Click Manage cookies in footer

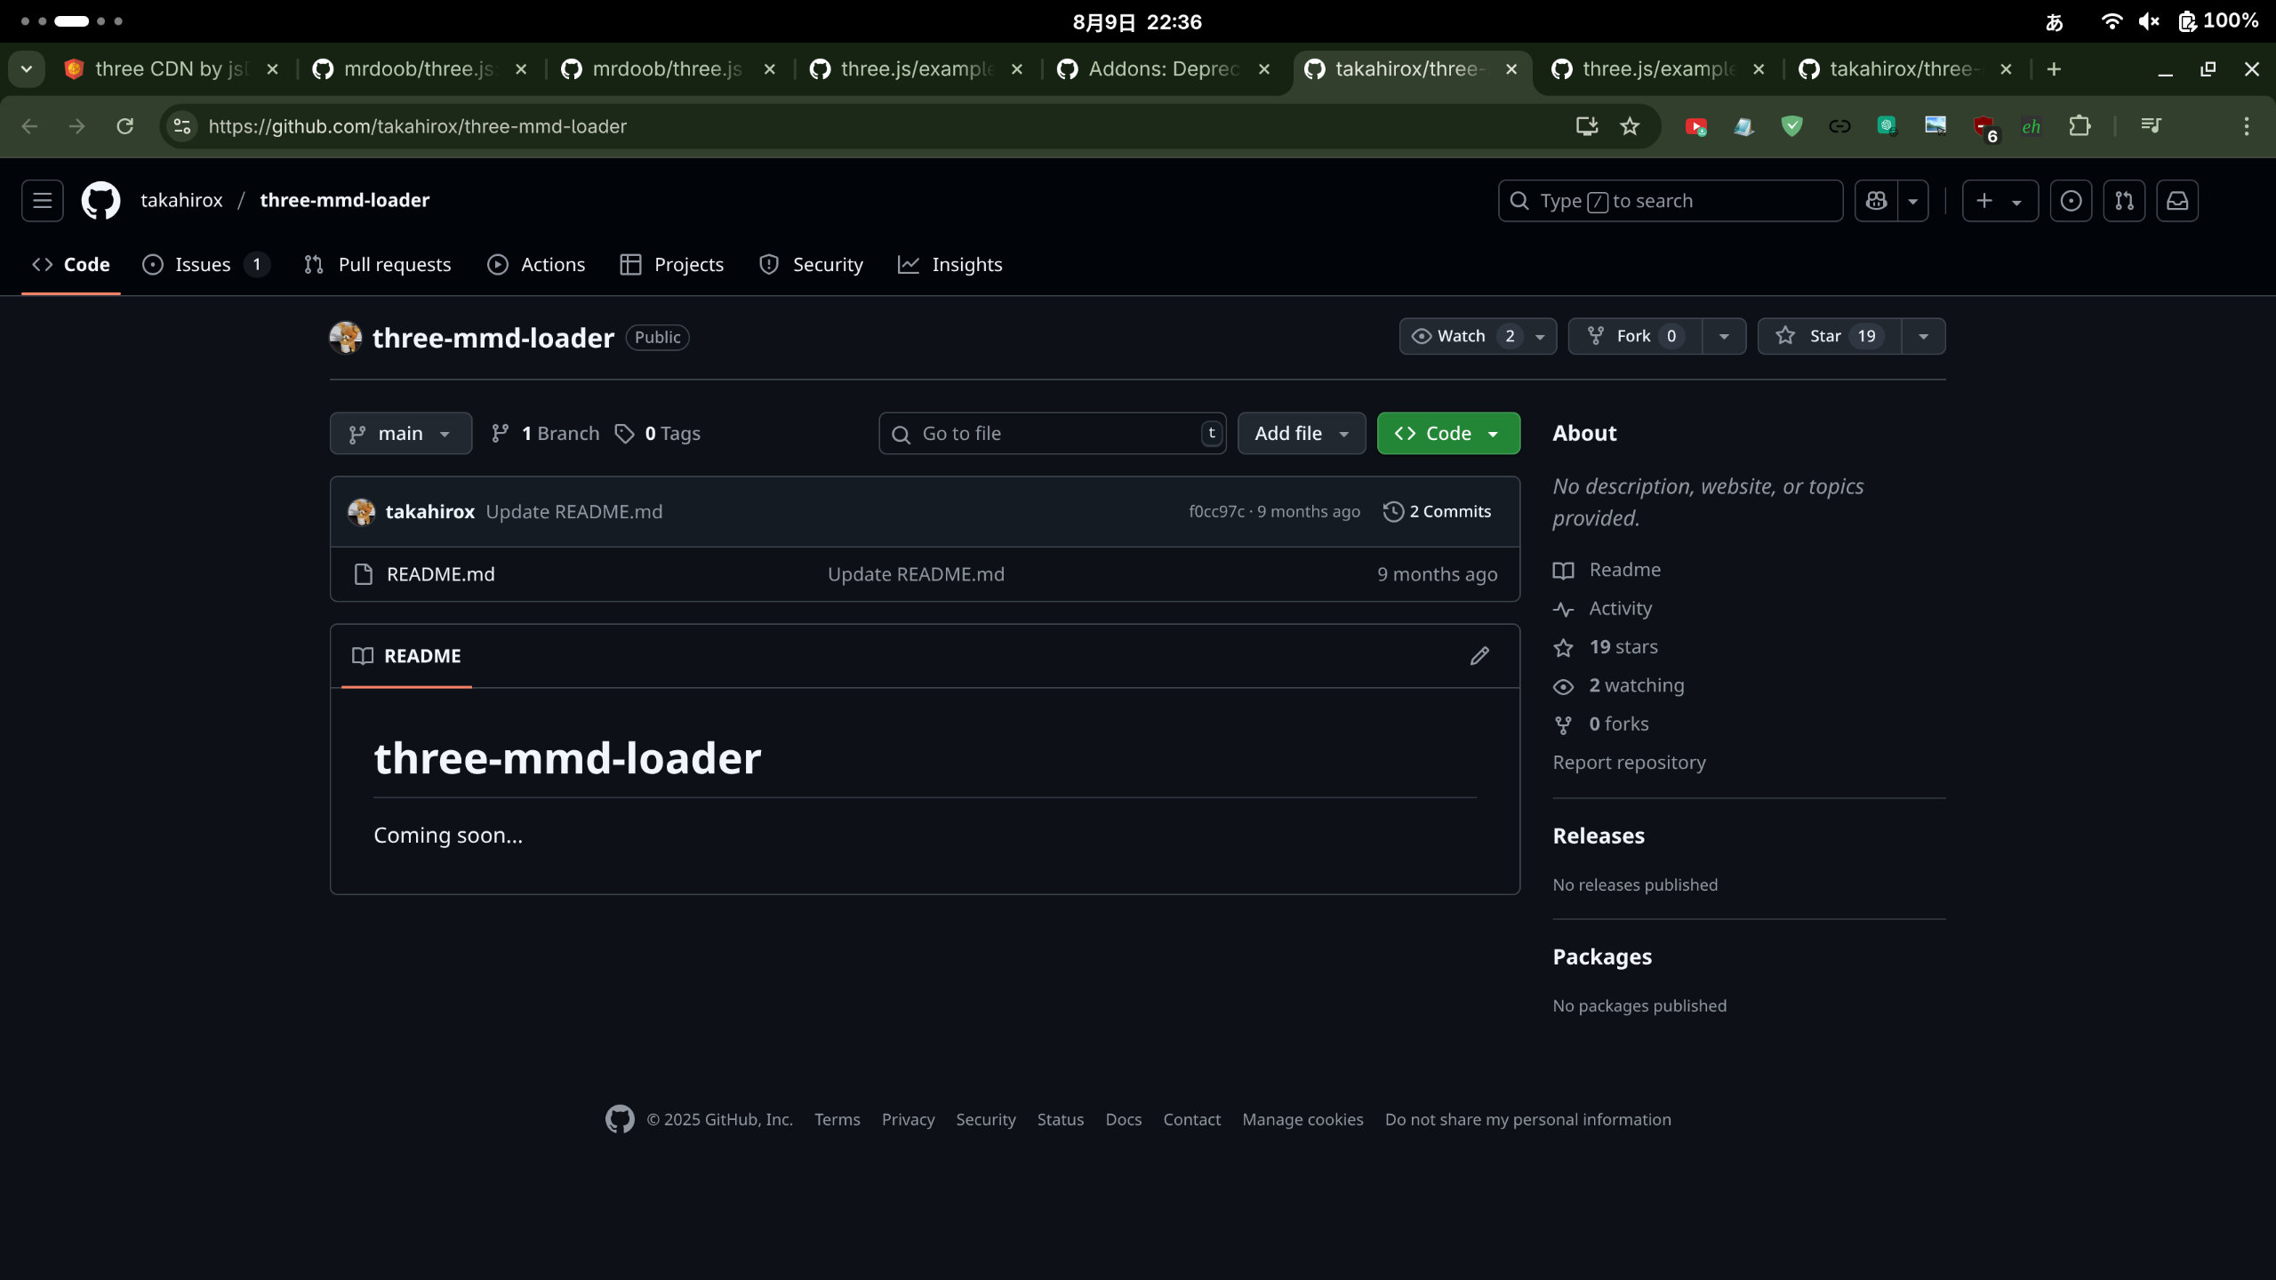(1302, 1120)
